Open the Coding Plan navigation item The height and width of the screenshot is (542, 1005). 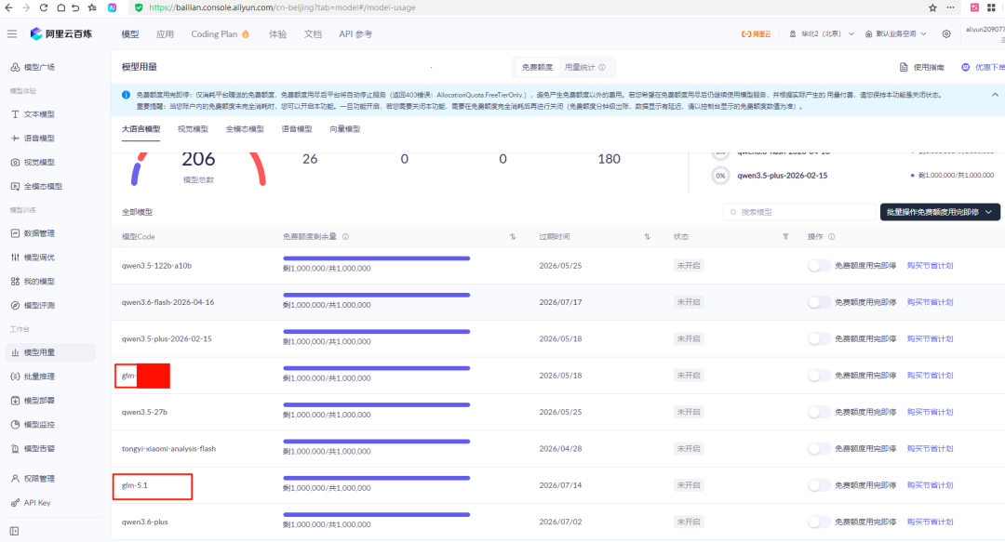click(220, 34)
